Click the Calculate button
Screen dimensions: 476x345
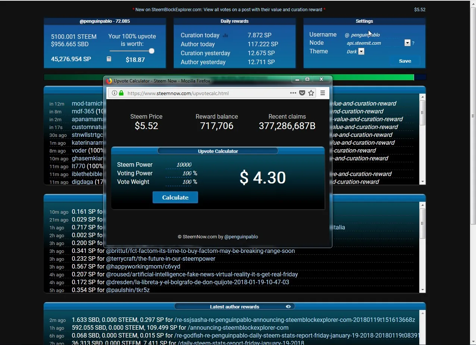tap(175, 197)
